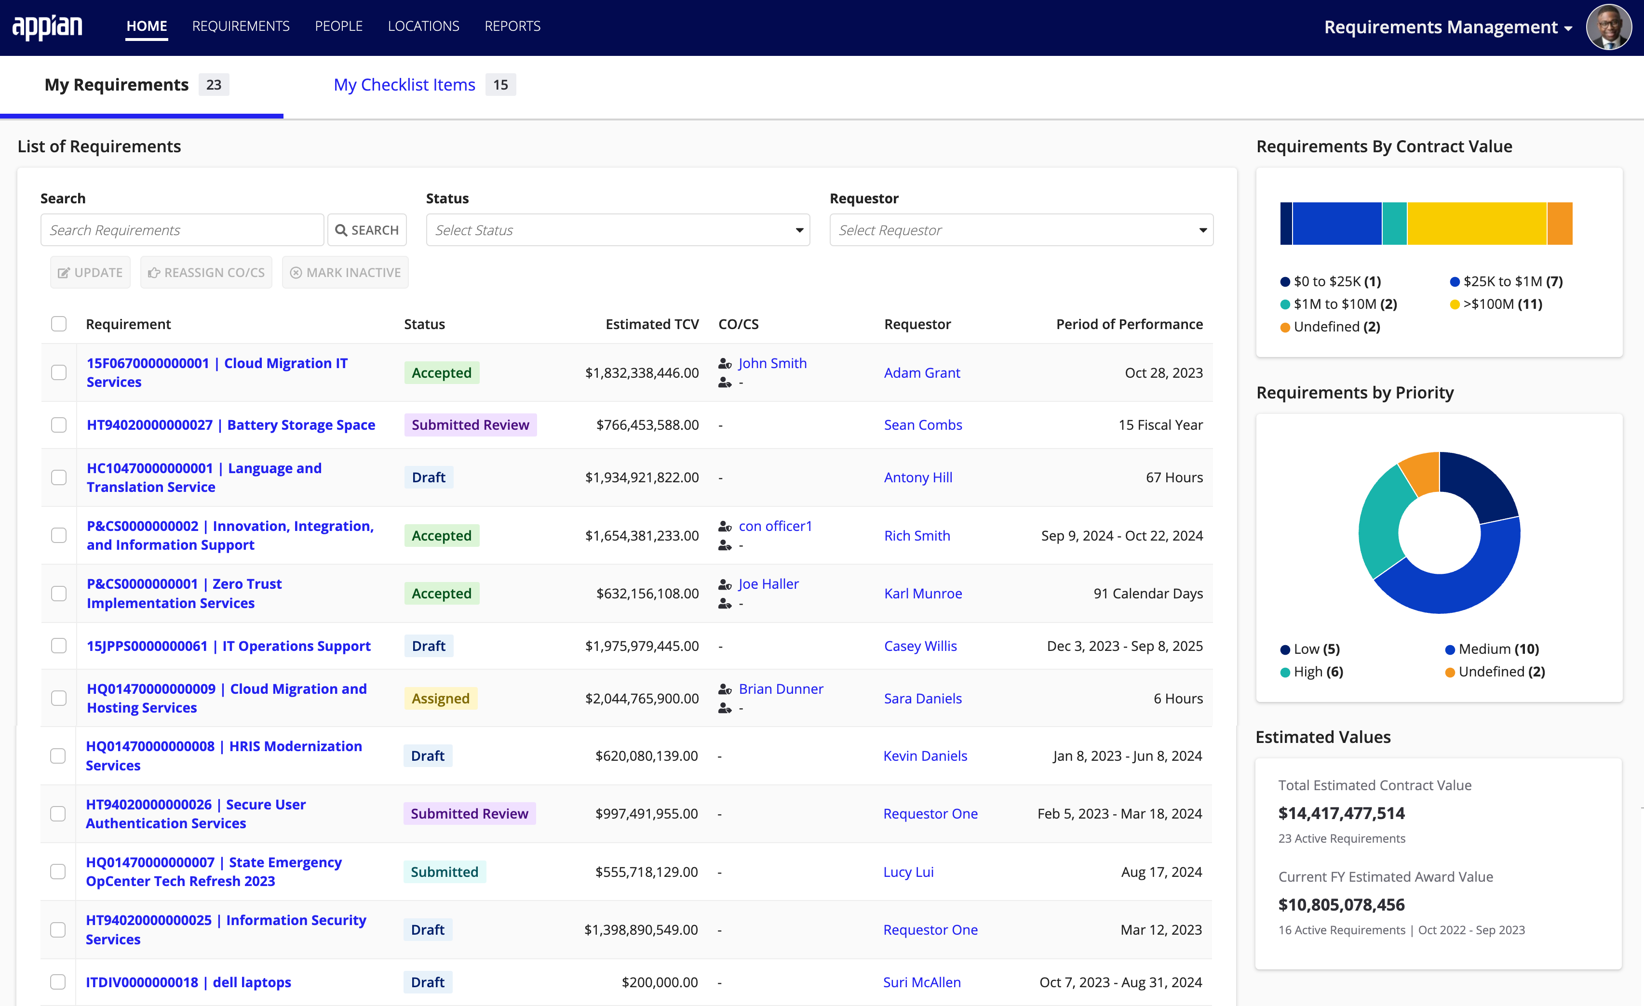Check the Zero Trust Implementation row checkbox

[59, 593]
